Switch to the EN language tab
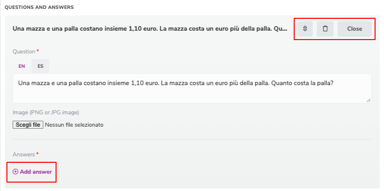384x191 pixels. (22, 66)
